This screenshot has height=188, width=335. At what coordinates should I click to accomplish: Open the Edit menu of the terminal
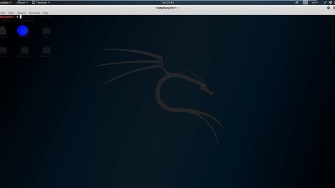tap(3, 13)
